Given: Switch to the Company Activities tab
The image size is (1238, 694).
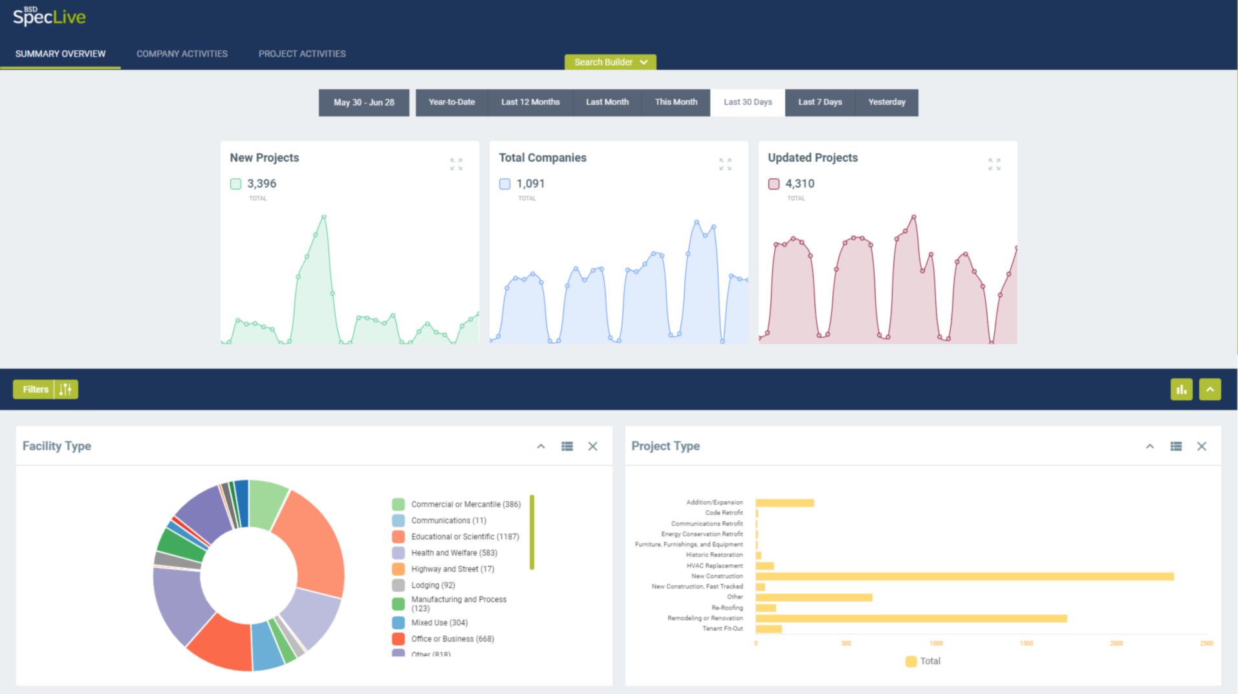Looking at the screenshot, I should [x=182, y=54].
